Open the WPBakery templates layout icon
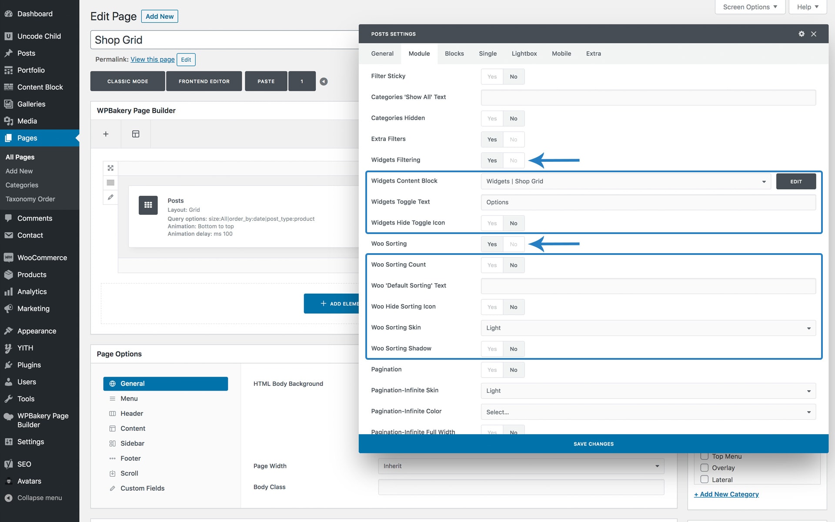This screenshot has height=522, width=835. (136, 134)
